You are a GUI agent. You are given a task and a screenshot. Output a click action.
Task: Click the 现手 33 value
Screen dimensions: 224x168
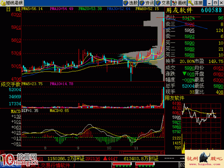[192, 92]
